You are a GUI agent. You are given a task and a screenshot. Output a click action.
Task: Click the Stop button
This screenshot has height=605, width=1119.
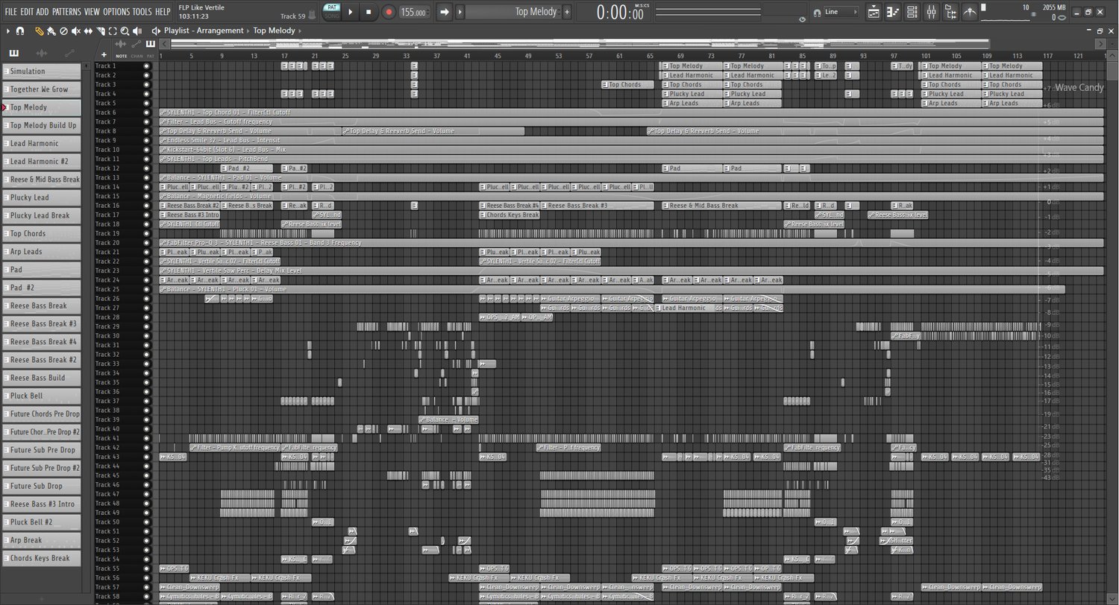click(x=369, y=12)
